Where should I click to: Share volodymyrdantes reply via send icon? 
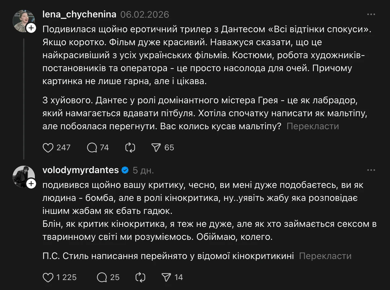(x=166, y=277)
